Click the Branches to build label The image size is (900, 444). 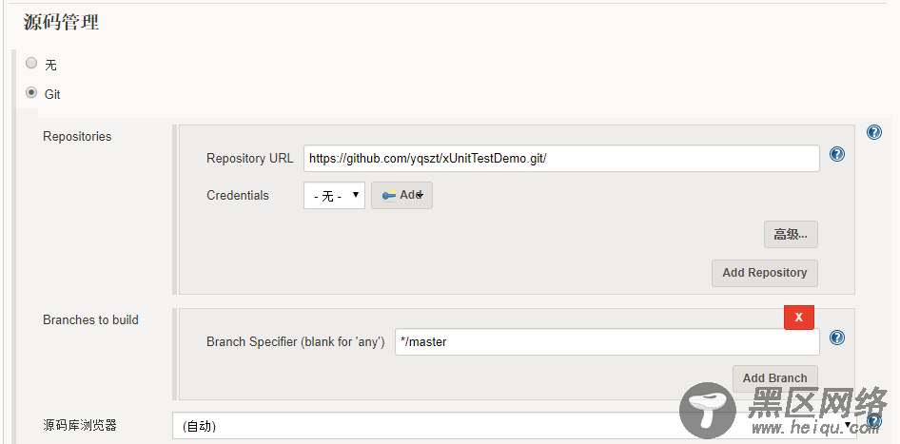[90, 320]
